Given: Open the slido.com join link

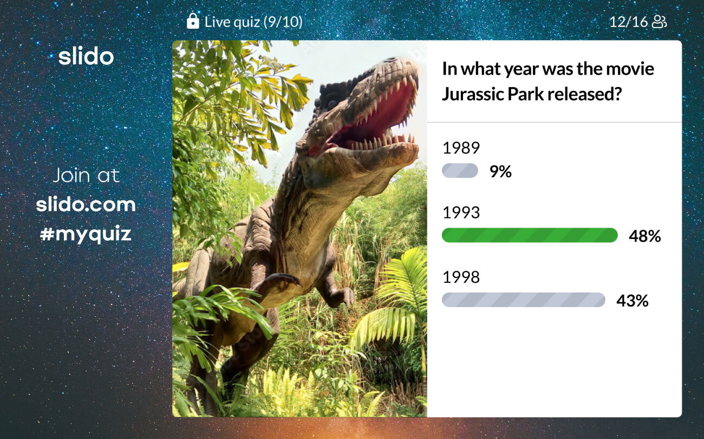Looking at the screenshot, I should [86, 205].
